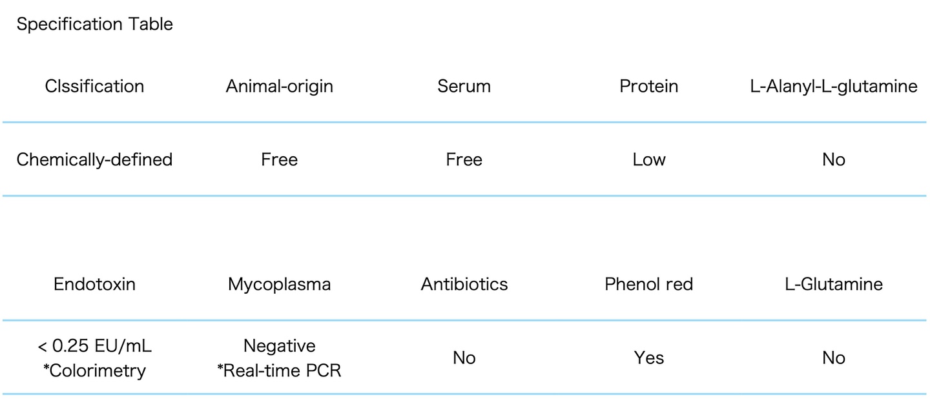Select the Antibiotics column header

[x=464, y=284]
